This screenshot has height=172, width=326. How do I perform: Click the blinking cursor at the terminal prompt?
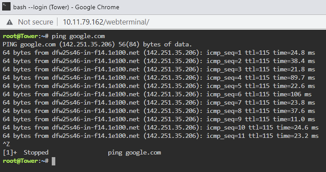click(x=54, y=161)
